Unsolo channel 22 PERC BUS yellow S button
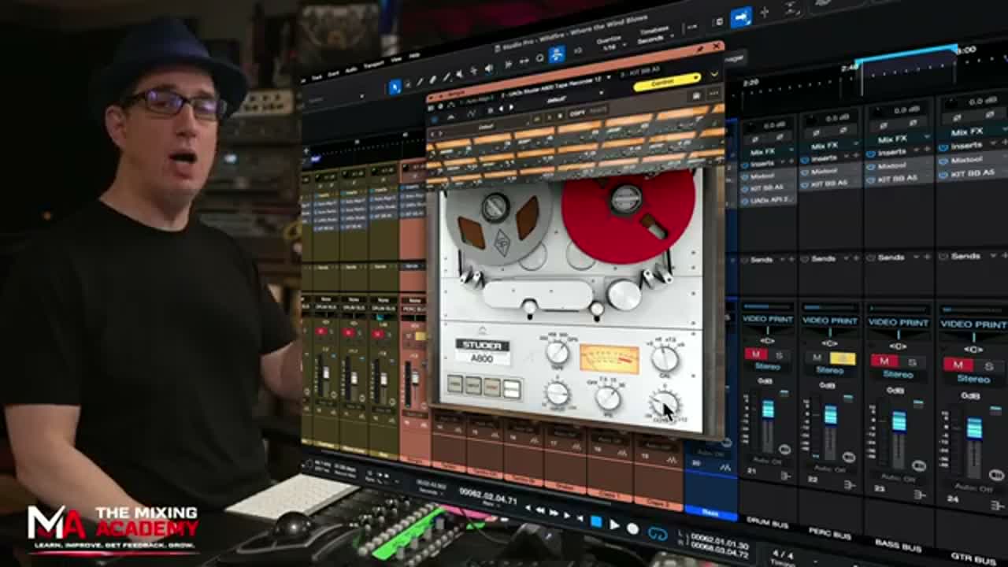This screenshot has height=567, width=1008. tap(843, 359)
